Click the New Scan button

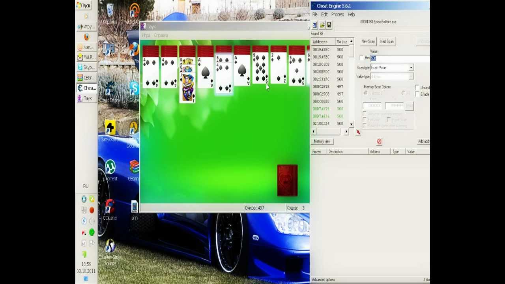[x=368, y=41]
